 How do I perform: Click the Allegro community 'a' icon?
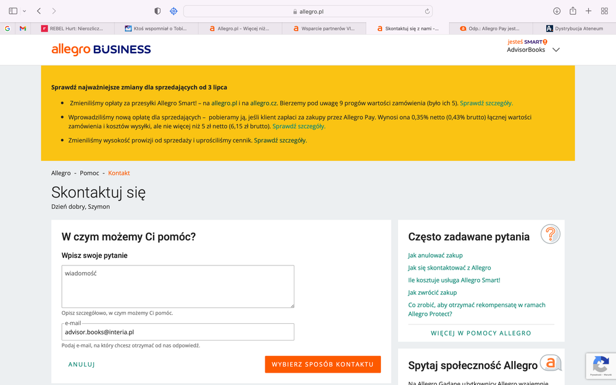pos(550,363)
